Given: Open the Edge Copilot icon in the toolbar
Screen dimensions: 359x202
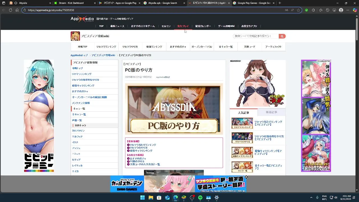Looking at the screenshot, I should [x=355, y=10].
